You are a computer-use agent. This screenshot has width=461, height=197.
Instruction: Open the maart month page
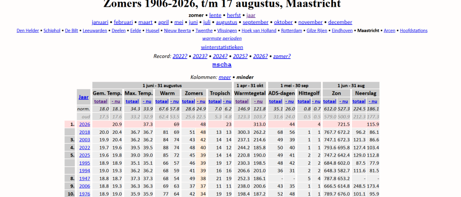pyautogui.click(x=145, y=22)
